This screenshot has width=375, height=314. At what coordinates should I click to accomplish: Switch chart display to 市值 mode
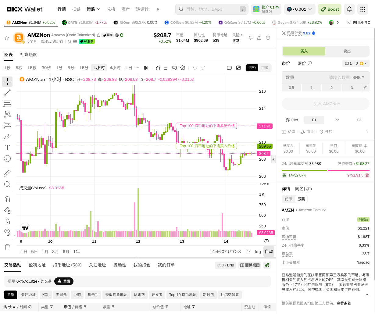pyautogui.click(x=265, y=68)
